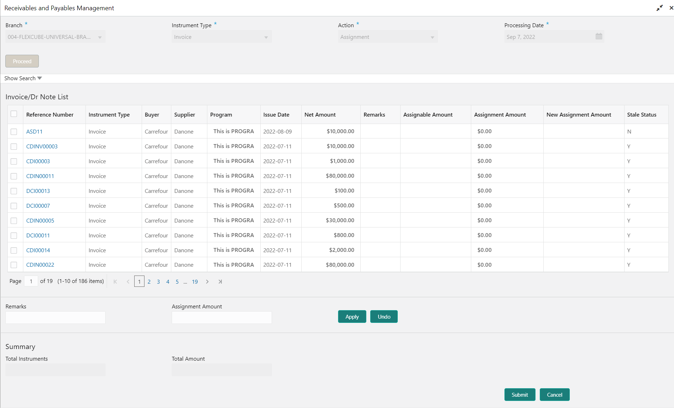Tick the CDI00014 row checkbox
674x408 pixels.
pos(14,250)
